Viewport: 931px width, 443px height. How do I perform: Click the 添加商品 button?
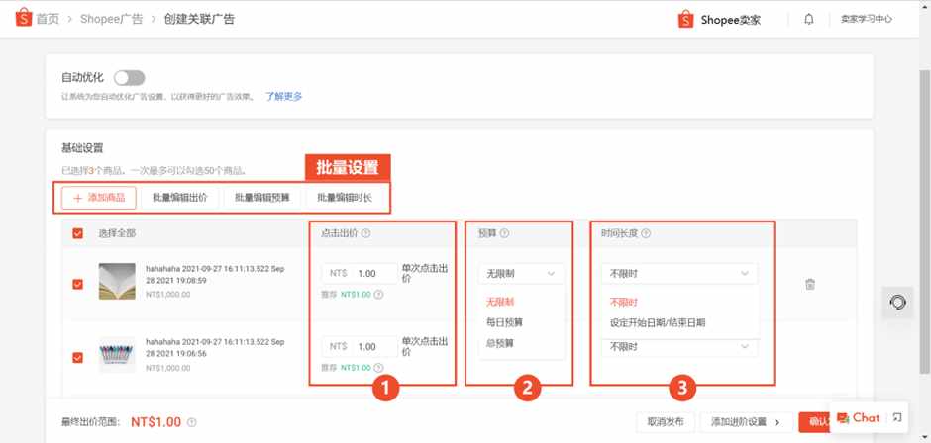99,198
